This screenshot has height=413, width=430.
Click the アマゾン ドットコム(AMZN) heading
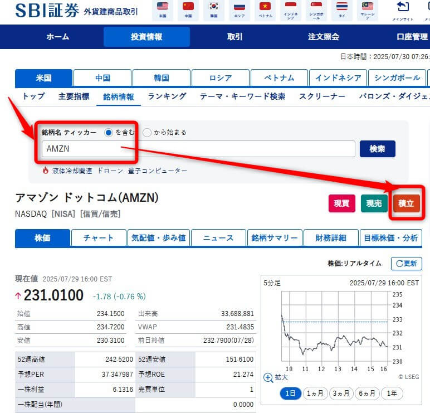(x=87, y=197)
